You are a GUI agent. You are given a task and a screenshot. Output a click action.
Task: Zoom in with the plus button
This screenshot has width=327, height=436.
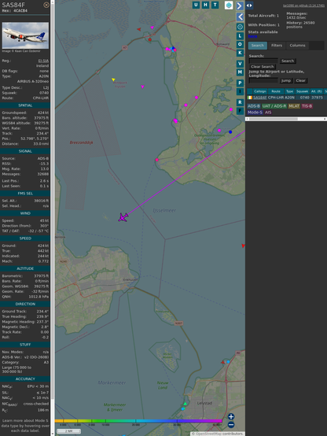pyautogui.click(x=231, y=416)
